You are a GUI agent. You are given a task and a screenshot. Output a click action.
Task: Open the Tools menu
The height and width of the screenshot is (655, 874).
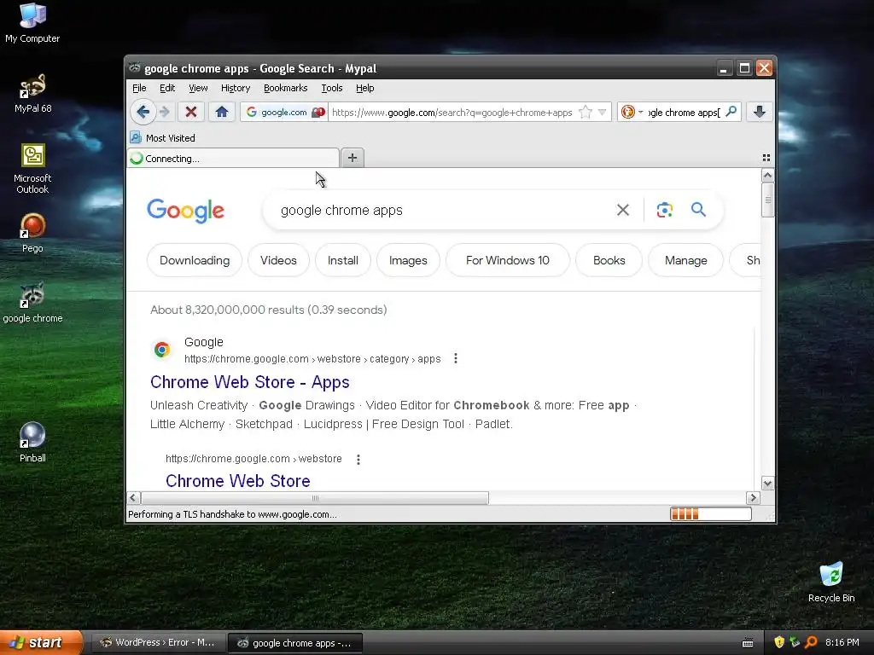332,88
